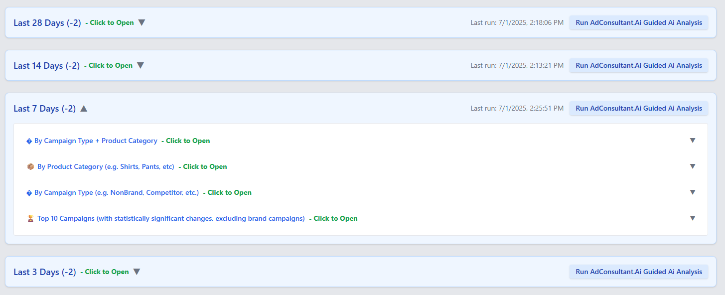Open By Product Category report link

click(x=106, y=167)
